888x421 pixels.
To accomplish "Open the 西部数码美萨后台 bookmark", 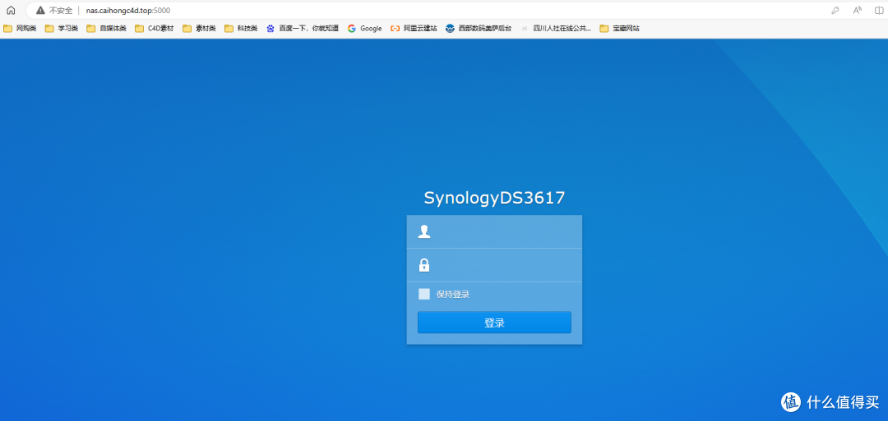I will 479,28.
